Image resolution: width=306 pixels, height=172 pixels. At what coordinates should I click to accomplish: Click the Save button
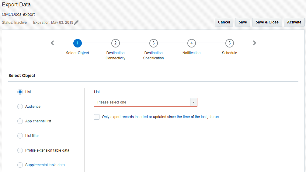[243, 22]
